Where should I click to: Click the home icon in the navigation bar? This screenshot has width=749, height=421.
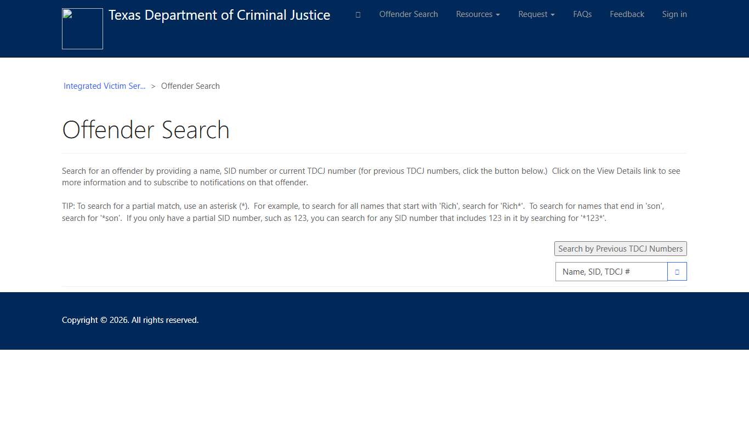tap(358, 14)
